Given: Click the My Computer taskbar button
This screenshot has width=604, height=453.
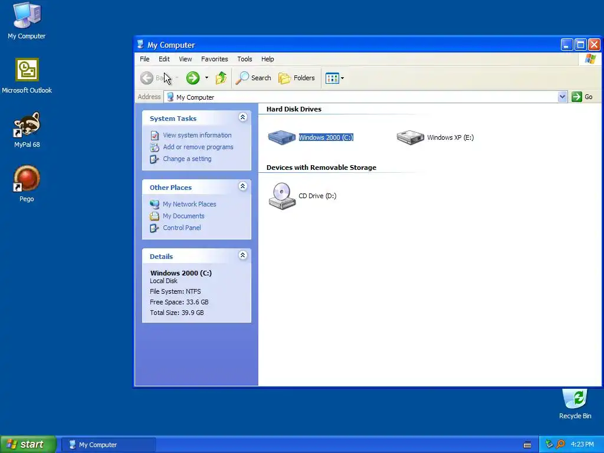Looking at the screenshot, I should click(x=109, y=445).
